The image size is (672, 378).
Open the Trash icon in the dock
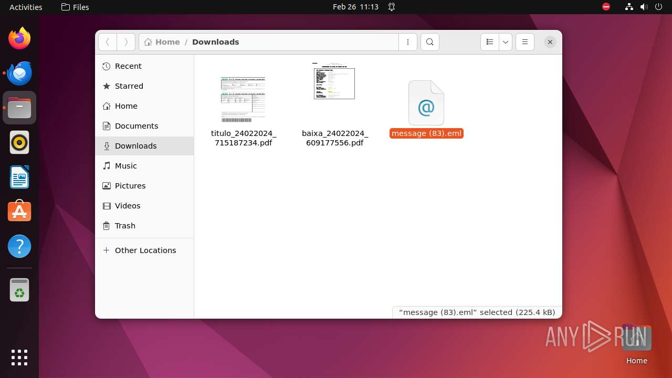[x=19, y=290]
